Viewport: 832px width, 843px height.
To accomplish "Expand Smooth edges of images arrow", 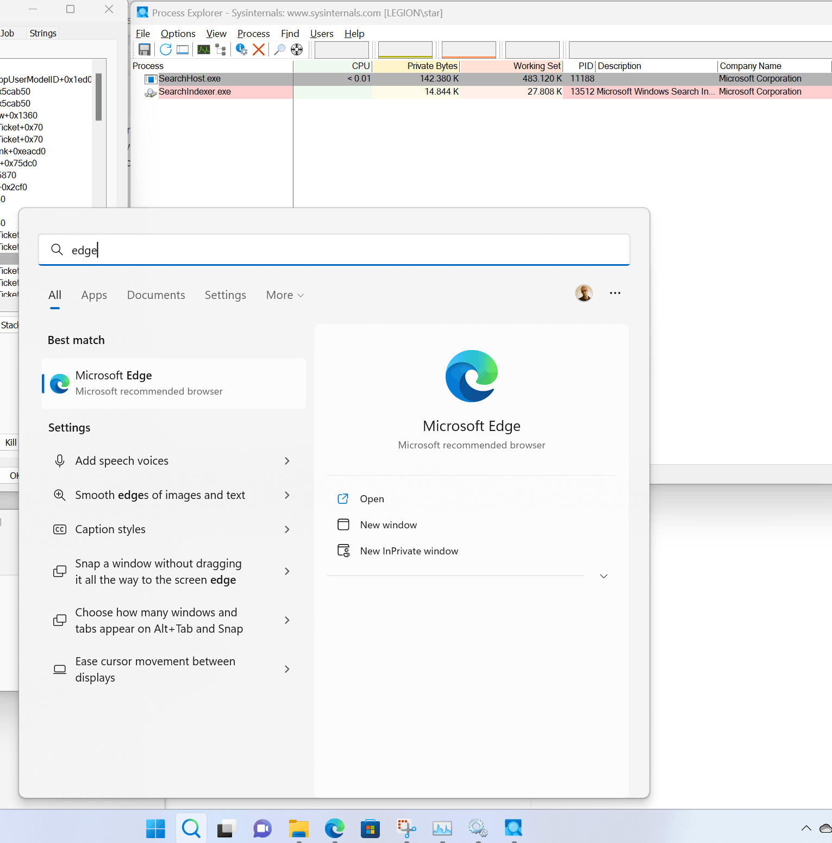I will click(287, 495).
